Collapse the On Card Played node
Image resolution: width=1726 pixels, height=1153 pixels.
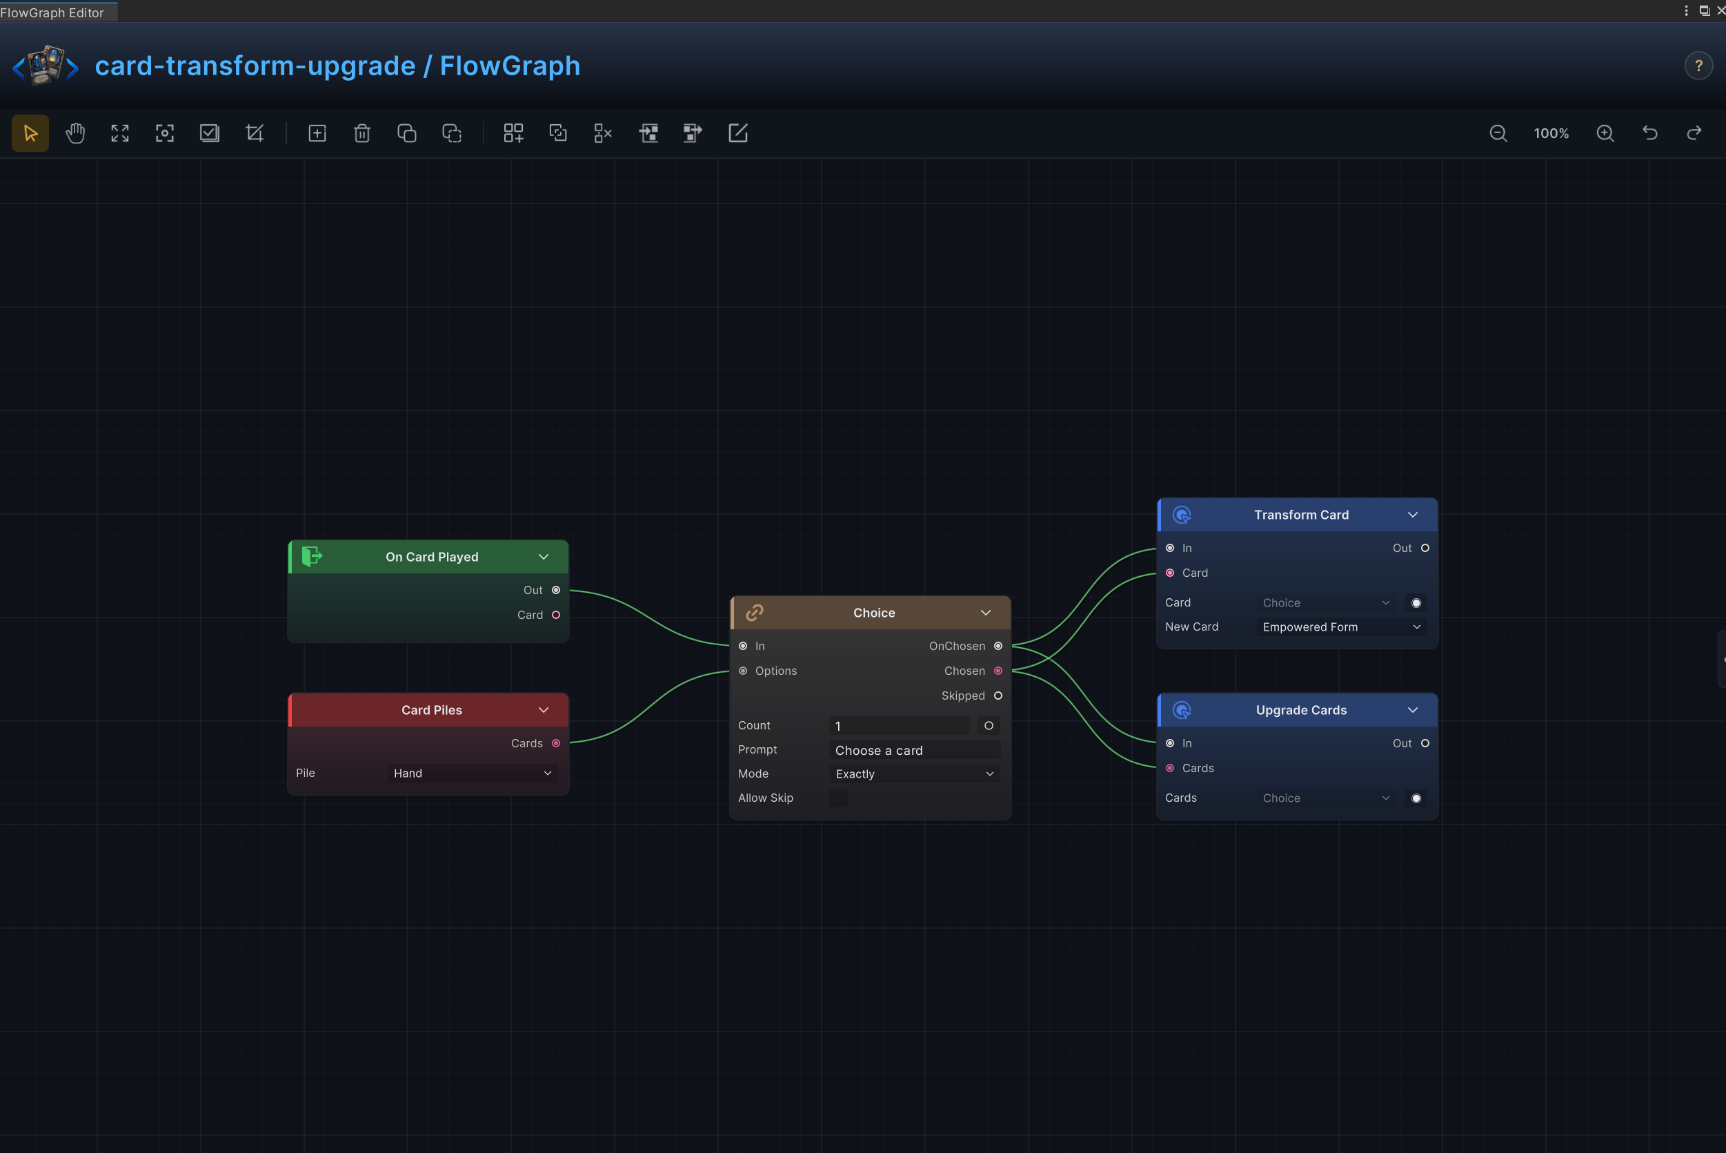tap(543, 557)
